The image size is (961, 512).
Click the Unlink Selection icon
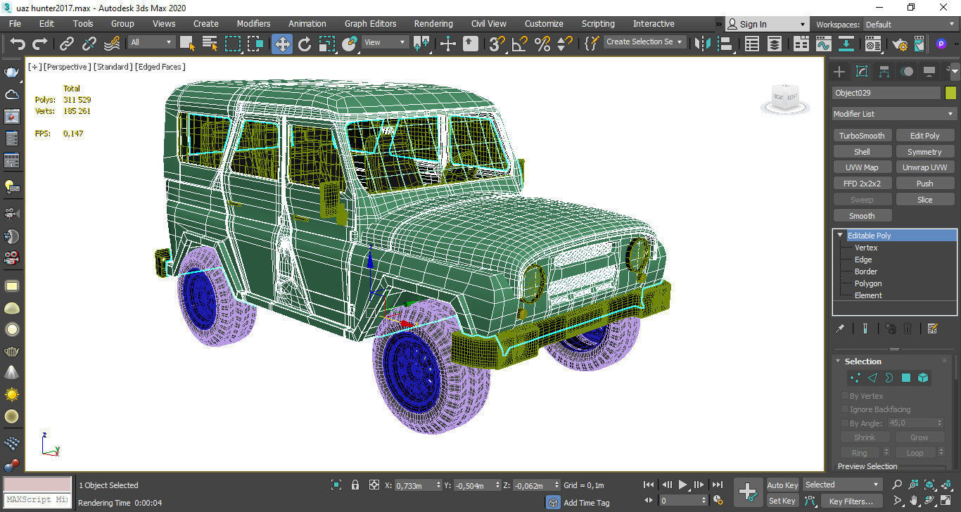(x=89, y=44)
